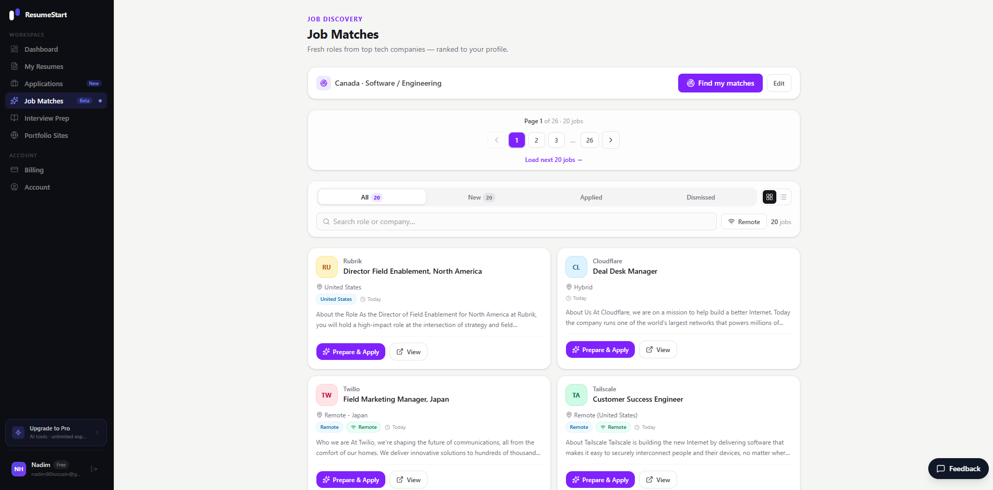This screenshot has height=490, width=993.
Task: Open the Dashboard sidebar icon
Action: click(x=15, y=49)
